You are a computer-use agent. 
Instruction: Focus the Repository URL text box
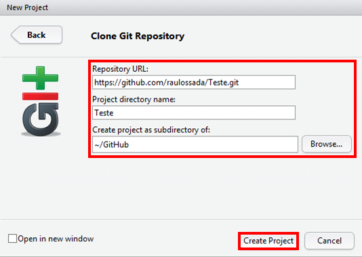coord(194,82)
